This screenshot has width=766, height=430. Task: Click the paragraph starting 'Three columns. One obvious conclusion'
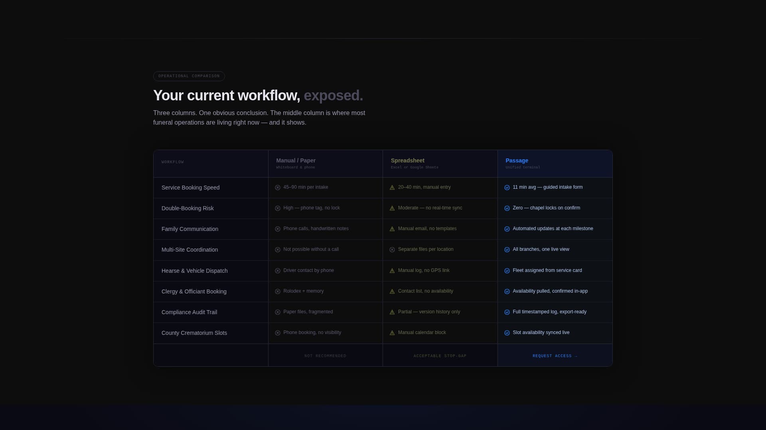pos(259,118)
